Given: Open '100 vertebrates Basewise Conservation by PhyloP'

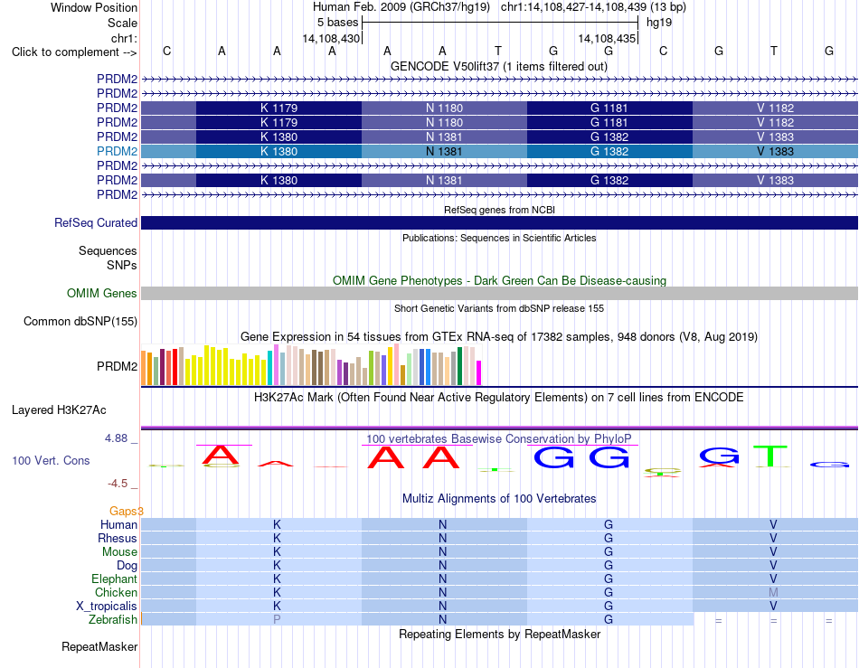Looking at the screenshot, I should [x=498, y=438].
